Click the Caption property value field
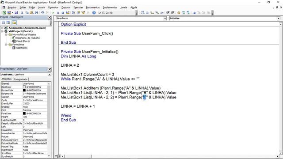The height and width of the screenshot is (159, 283). (35, 97)
